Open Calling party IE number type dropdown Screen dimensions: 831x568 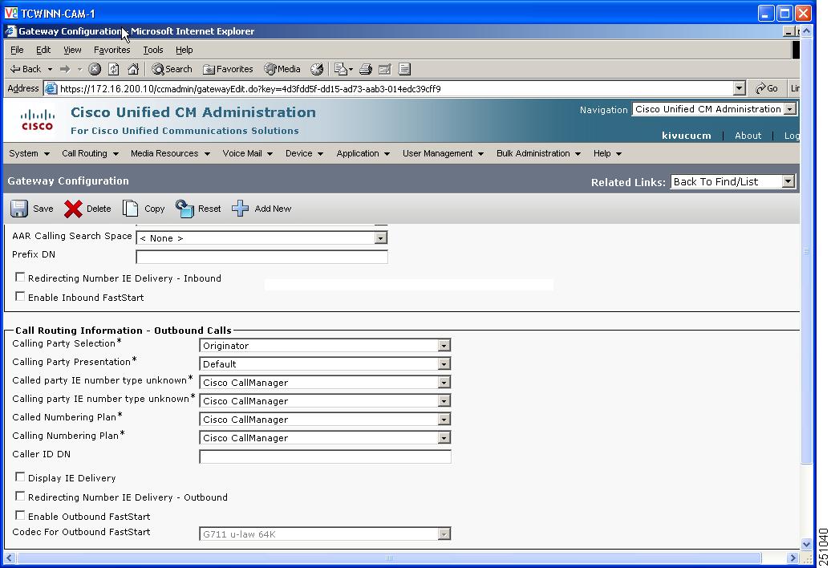[x=444, y=401]
